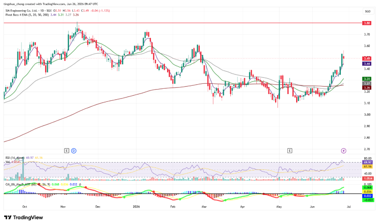Click the green 0.068 MACD axis label
Screen dimensions: 378x224
coord(368,187)
